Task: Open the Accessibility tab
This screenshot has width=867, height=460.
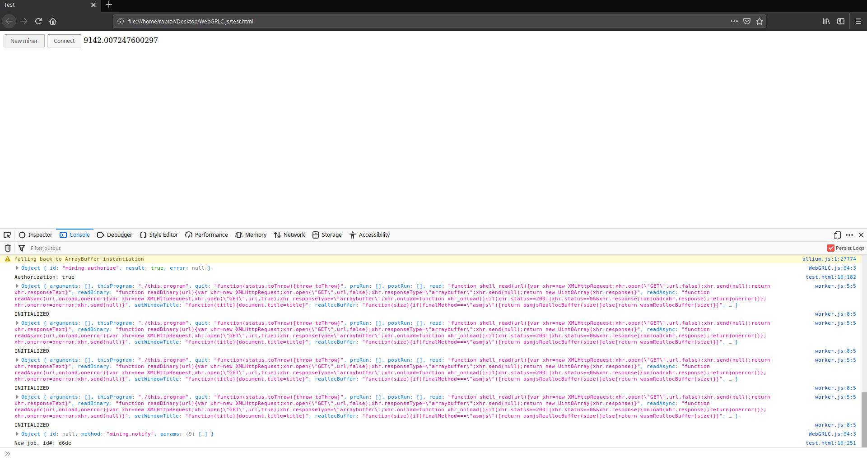Action: [370, 235]
